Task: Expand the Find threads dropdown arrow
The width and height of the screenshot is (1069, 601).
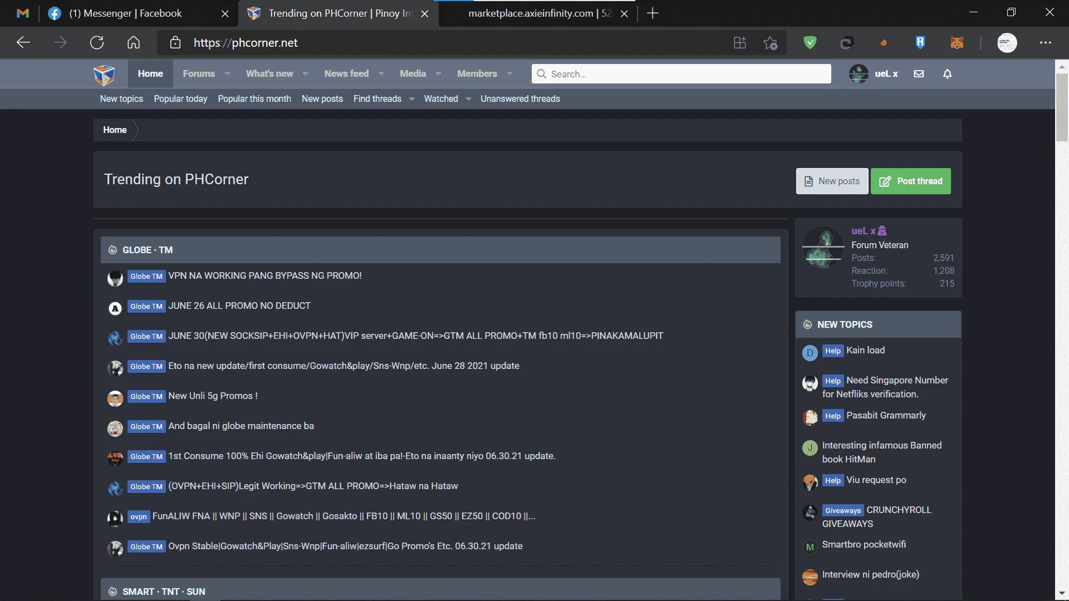Action: click(411, 99)
